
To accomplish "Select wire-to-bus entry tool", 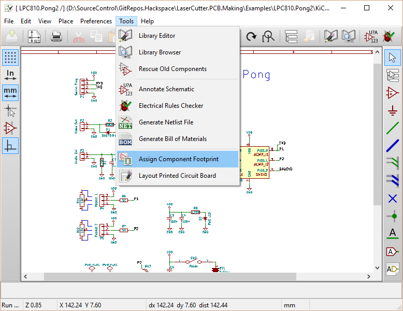I will pyautogui.click(x=393, y=163).
